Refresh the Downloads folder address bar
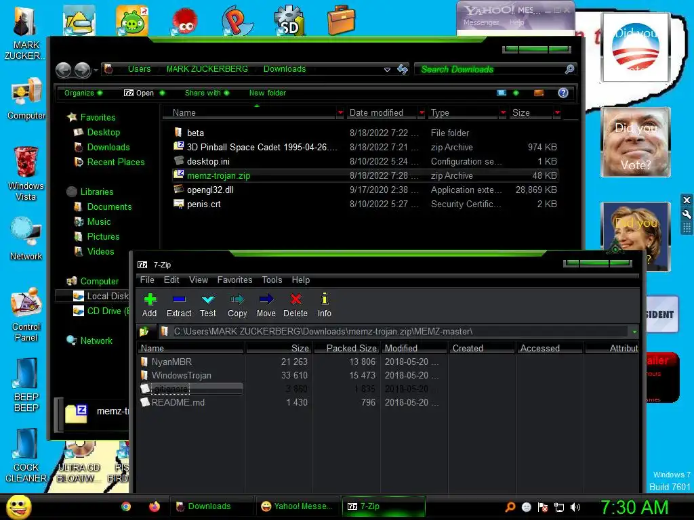This screenshot has width=694, height=520. pyautogui.click(x=403, y=69)
